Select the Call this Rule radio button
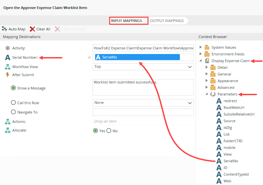 pos(13,103)
